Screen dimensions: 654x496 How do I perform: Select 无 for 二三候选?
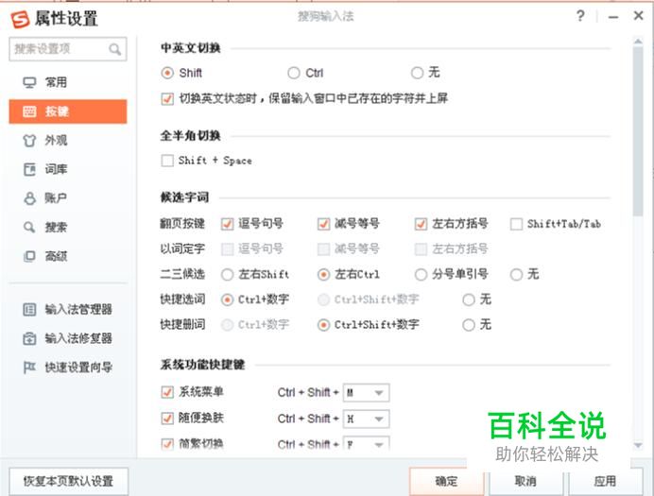[516, 275]
